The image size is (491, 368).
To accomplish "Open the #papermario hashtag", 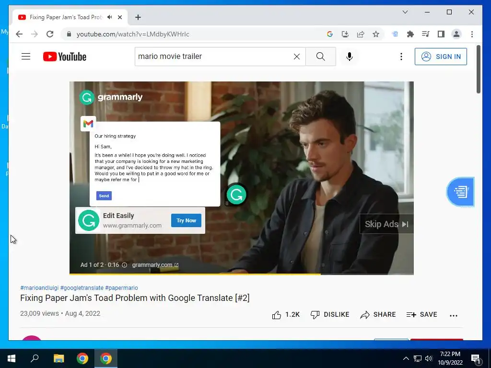I will pyautogui.click(x=121, y=287).
